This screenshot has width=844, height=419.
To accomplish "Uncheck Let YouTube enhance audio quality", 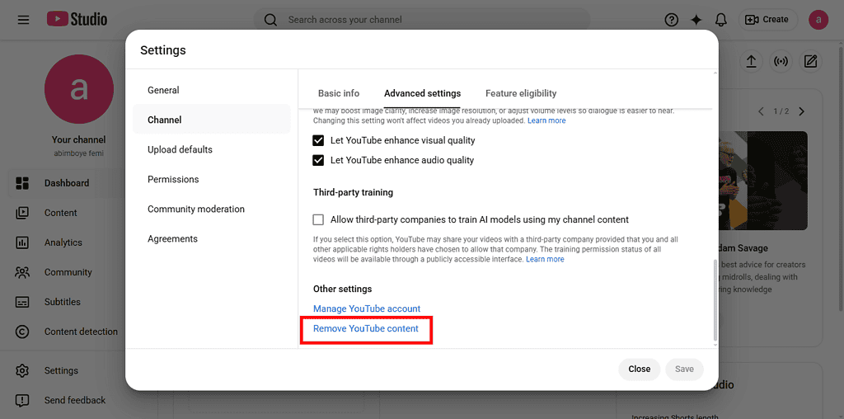I will tap(319, 160).
